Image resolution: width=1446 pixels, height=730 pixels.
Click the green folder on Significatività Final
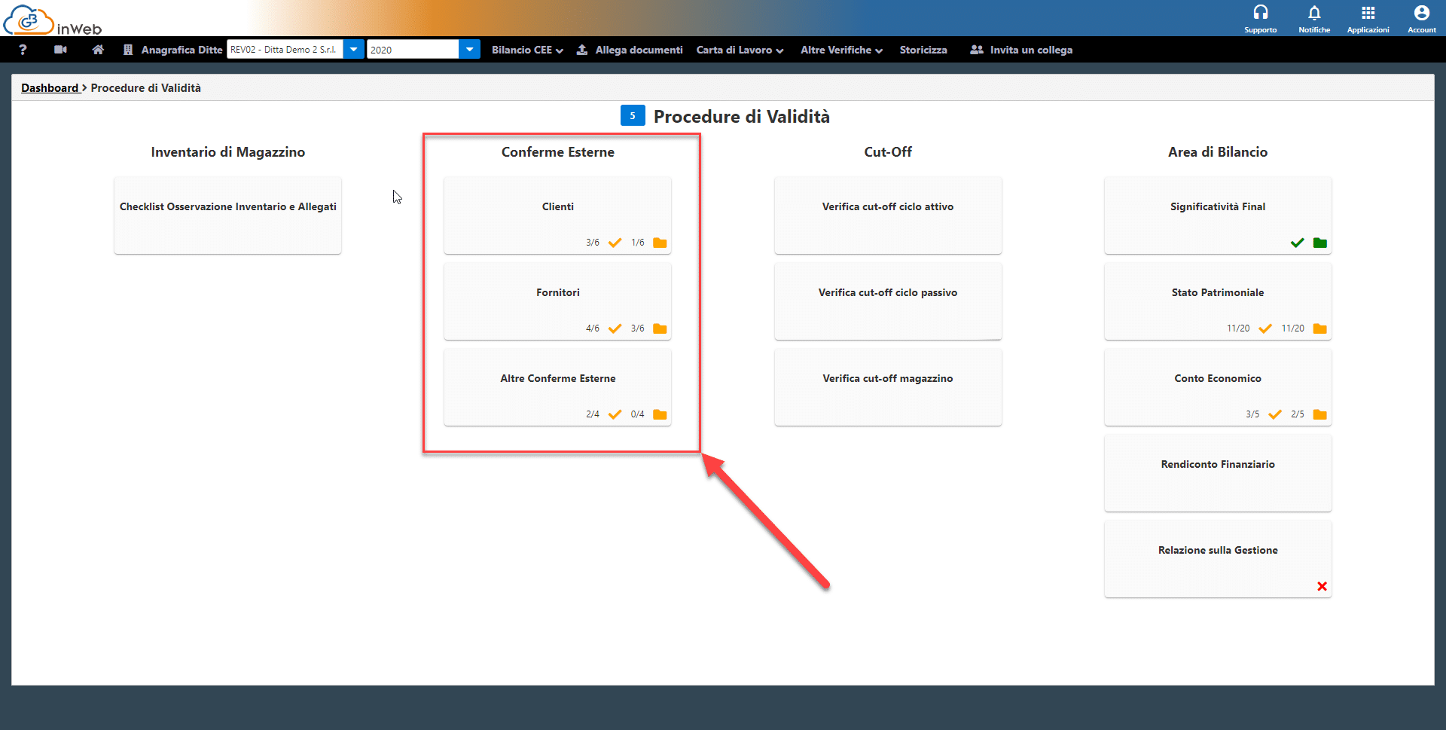pos(1319,243)
